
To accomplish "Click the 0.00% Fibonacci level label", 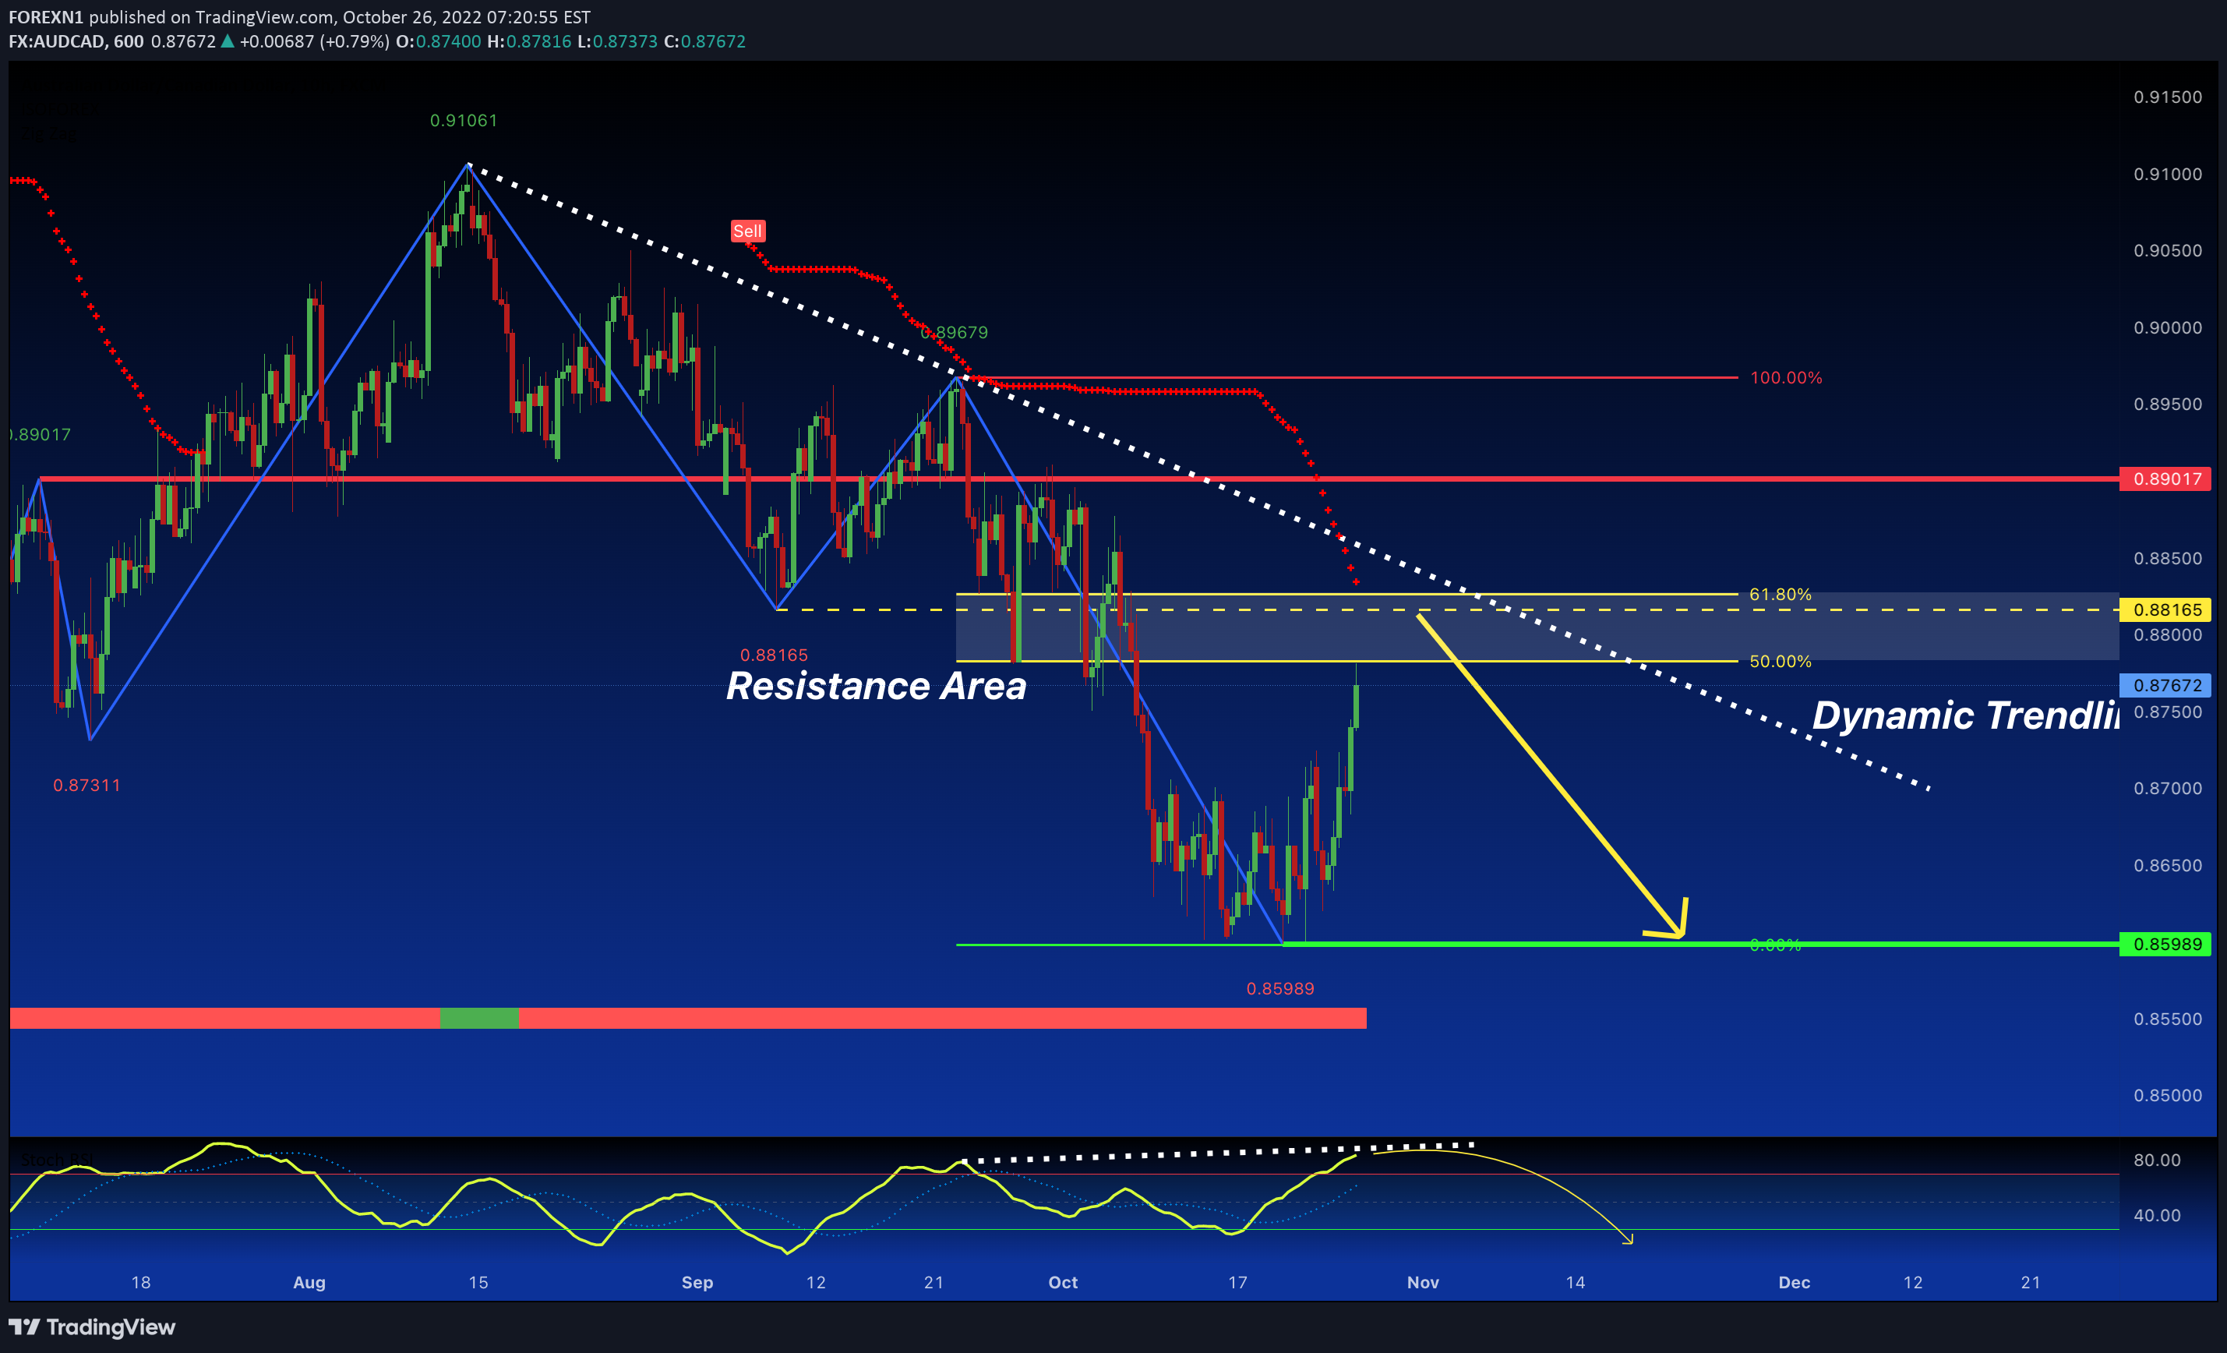I will point(1775,945).
